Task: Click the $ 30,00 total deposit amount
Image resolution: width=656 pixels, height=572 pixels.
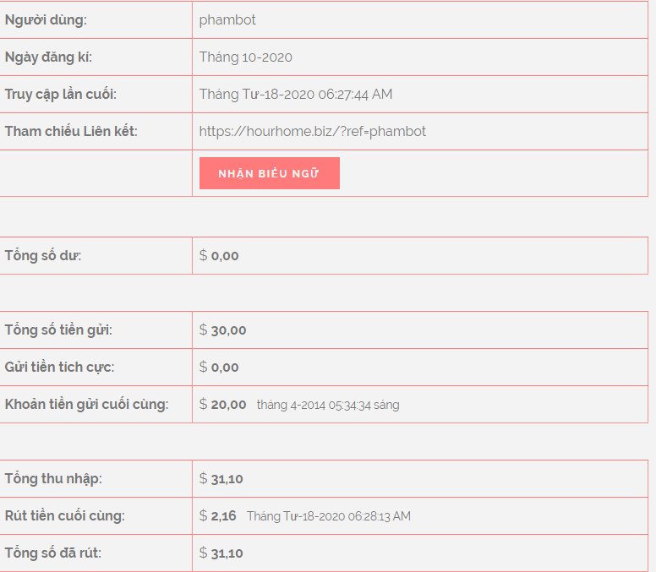Action: (222, 330)
